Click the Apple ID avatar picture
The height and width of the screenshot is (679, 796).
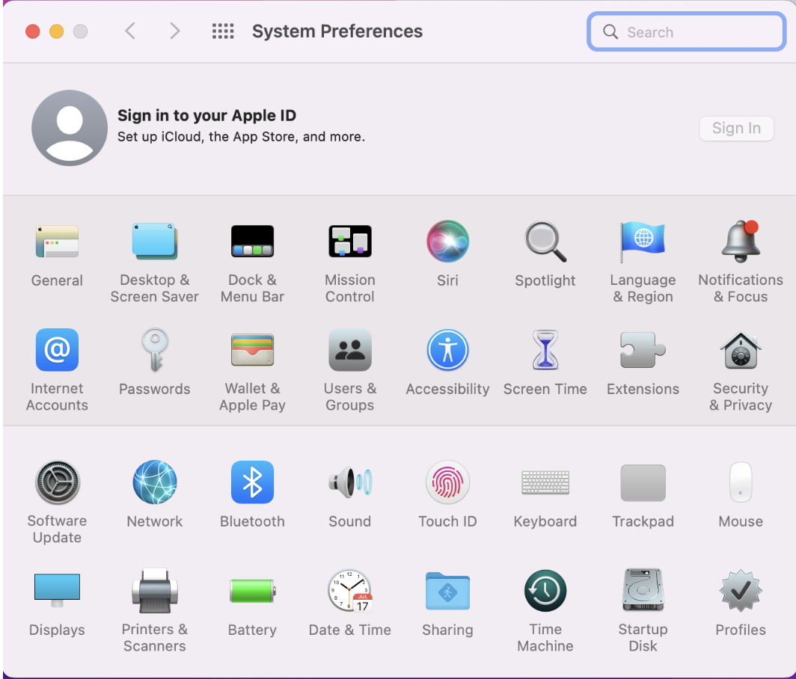click(x=70, y=128)
